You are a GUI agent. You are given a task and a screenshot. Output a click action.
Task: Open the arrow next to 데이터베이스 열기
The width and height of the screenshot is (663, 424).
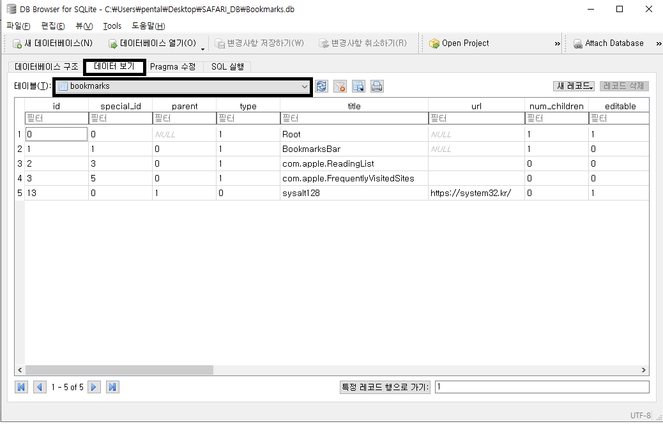click(x=202, y=49)
